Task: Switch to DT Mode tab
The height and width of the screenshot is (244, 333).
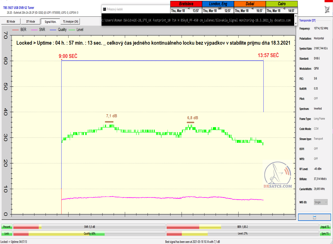Action: tap(31, 21)
